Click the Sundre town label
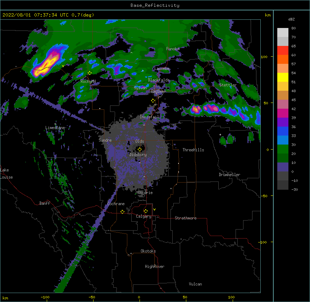This screenshot has height=302, width=310. pos(105,140)
